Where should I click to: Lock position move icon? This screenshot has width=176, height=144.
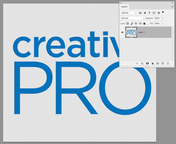click(136, 23)
